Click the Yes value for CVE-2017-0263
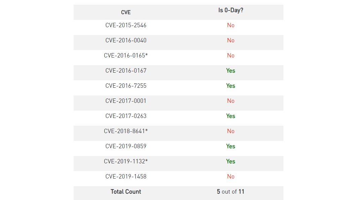 [x=231, y=116]
